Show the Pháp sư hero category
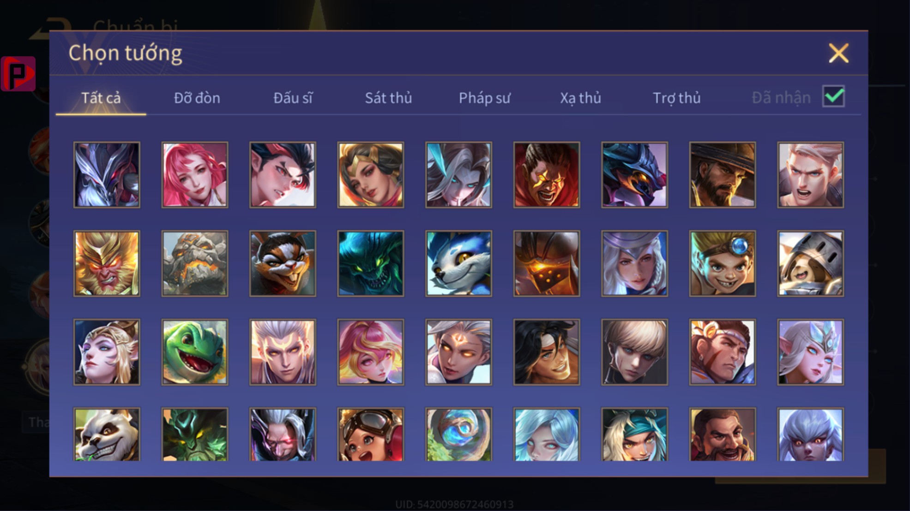The image size is (910, 511). click(x=484, y=98)
